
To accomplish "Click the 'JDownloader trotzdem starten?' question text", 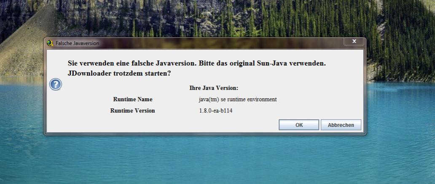I will [119, 74].
